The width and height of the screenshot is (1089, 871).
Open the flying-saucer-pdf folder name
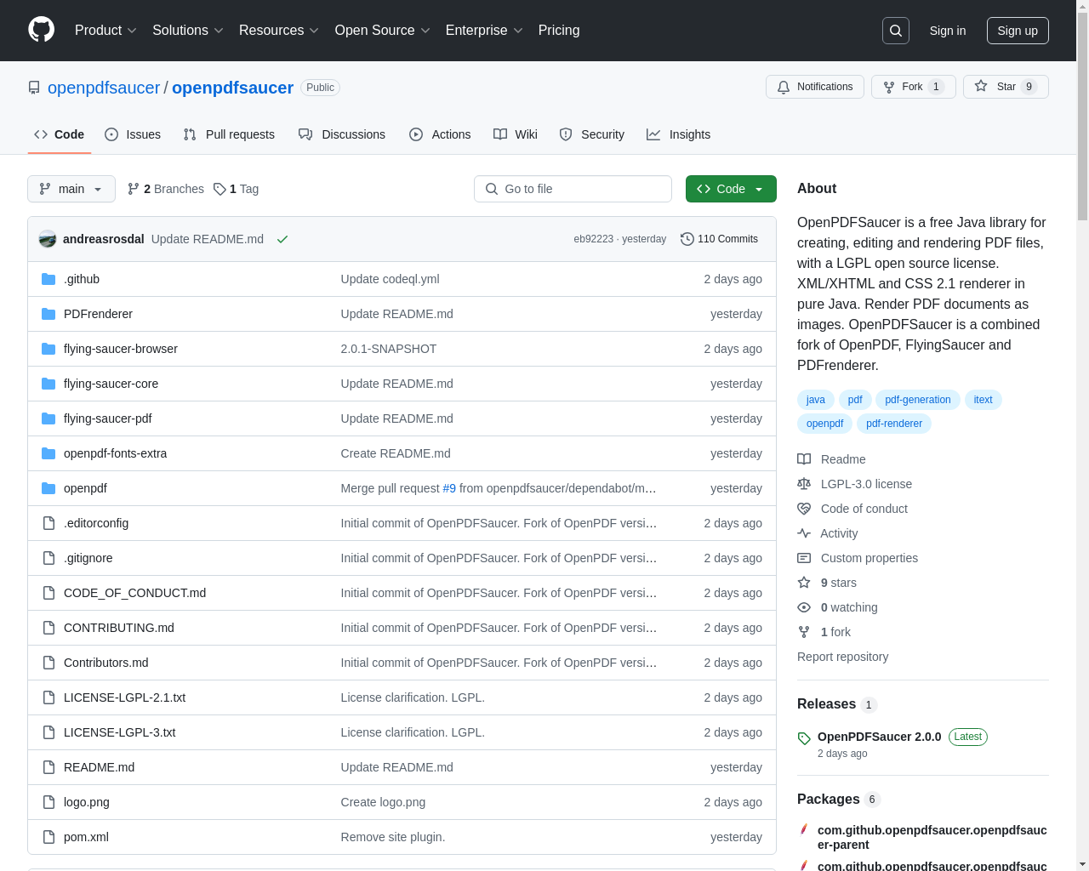[x=107, y=418]
